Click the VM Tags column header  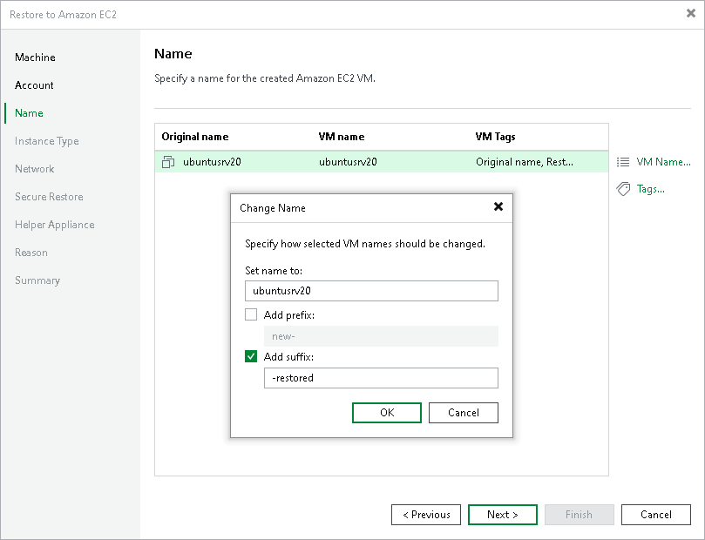tap(495, 137)
